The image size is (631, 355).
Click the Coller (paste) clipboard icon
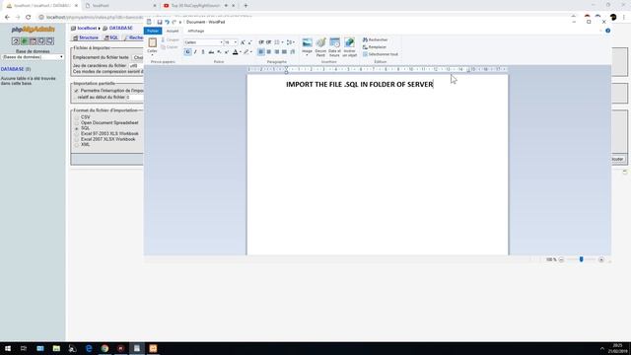point(152,42)
